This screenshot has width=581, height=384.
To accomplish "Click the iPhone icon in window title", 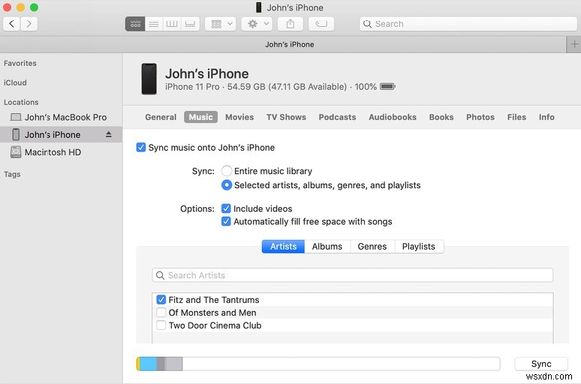I will [259, 7].
